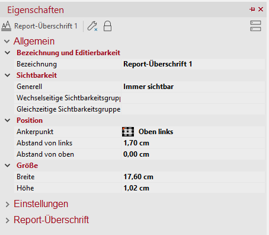This screenshot has height=235, width=269.
Task: Collapse the Position group chevron
Action: pos(8,120)
